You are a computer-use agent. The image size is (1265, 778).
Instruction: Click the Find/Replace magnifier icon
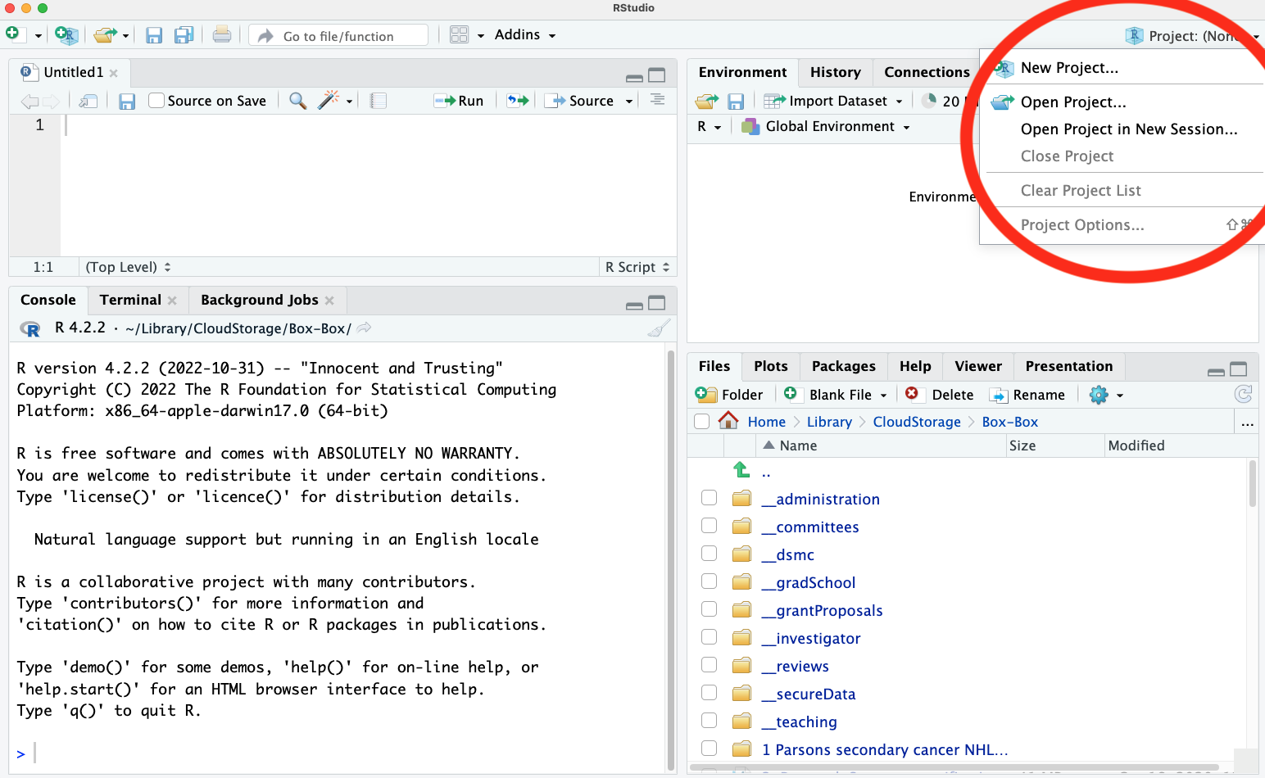pyautogui.click(x=298, y=101)
